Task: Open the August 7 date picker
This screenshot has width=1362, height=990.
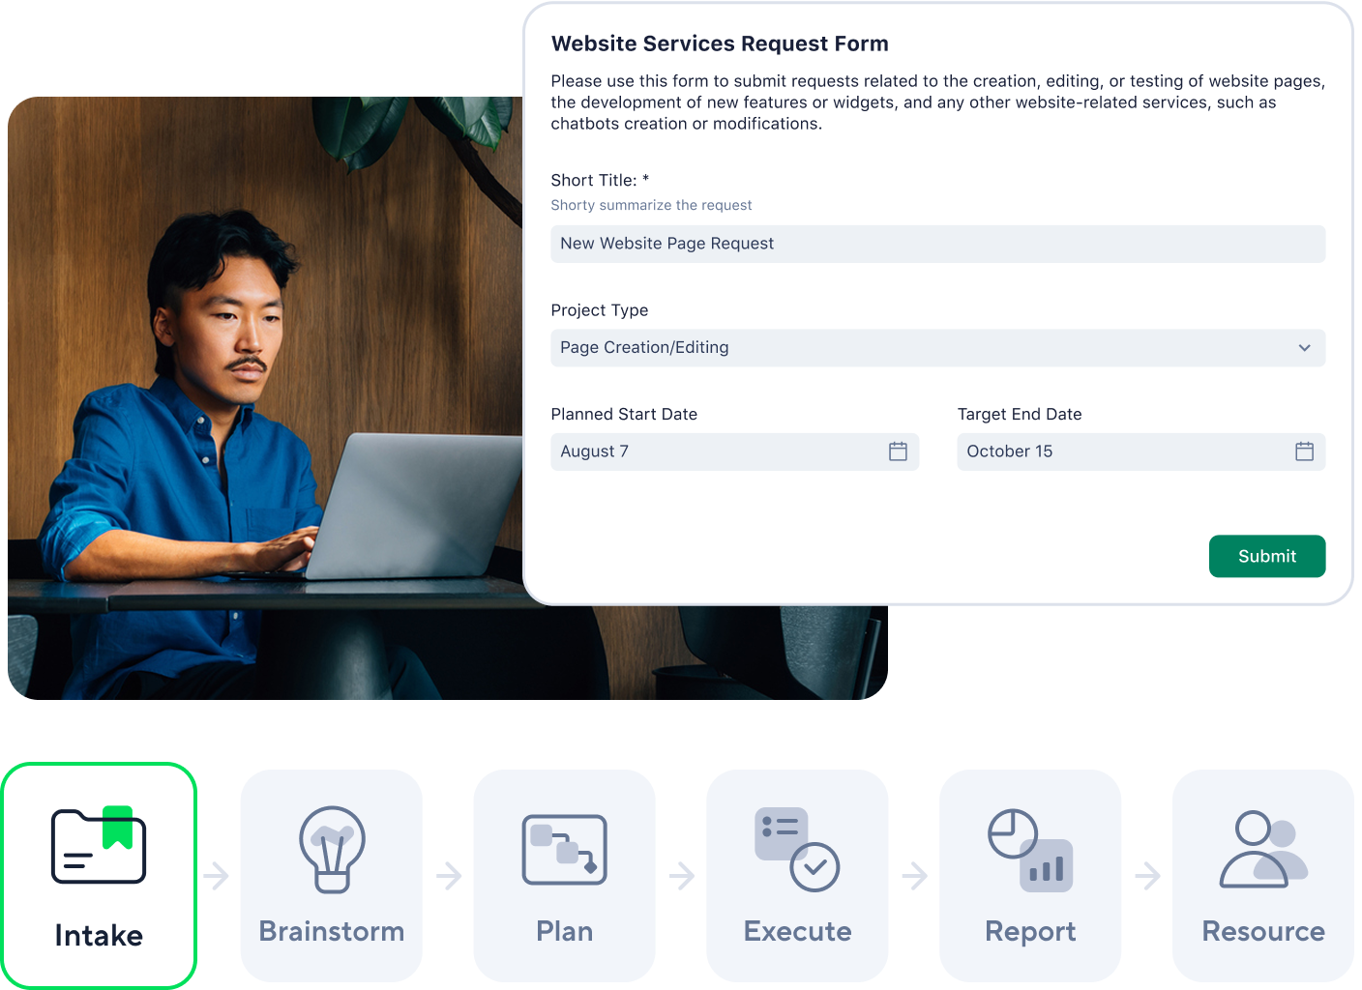Action: pyautogui.click(x=735, y=451)
